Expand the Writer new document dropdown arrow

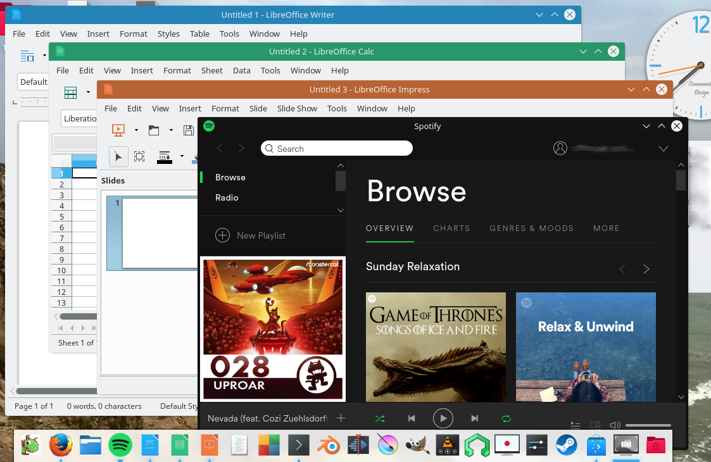pyautogui.click(x=44, y=55)
